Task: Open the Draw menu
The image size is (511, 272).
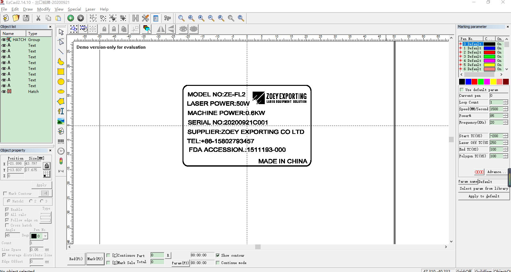Action: [x=28, y=9]
